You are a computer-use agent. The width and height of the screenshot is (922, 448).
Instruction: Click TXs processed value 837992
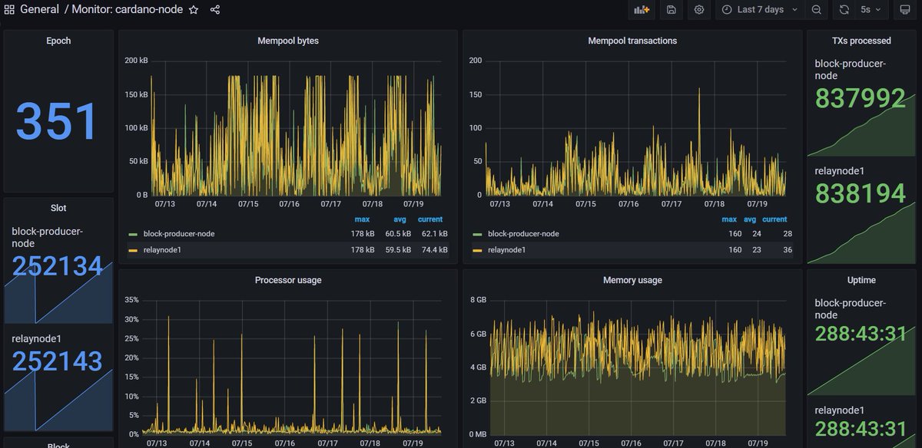point(861,99)
